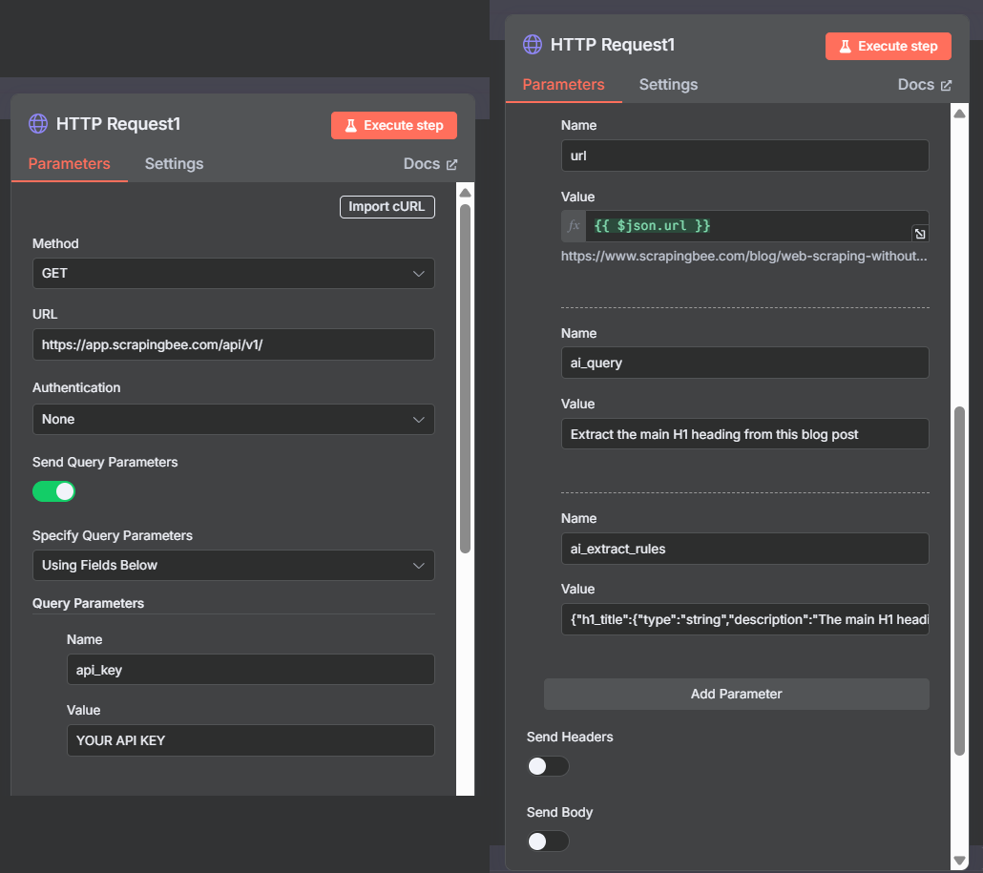Disable the Send Query Parameters toggle
Image resolution: width=983 pixels, height=873 pixels.
pyautogui.click(x=54, y=491)
